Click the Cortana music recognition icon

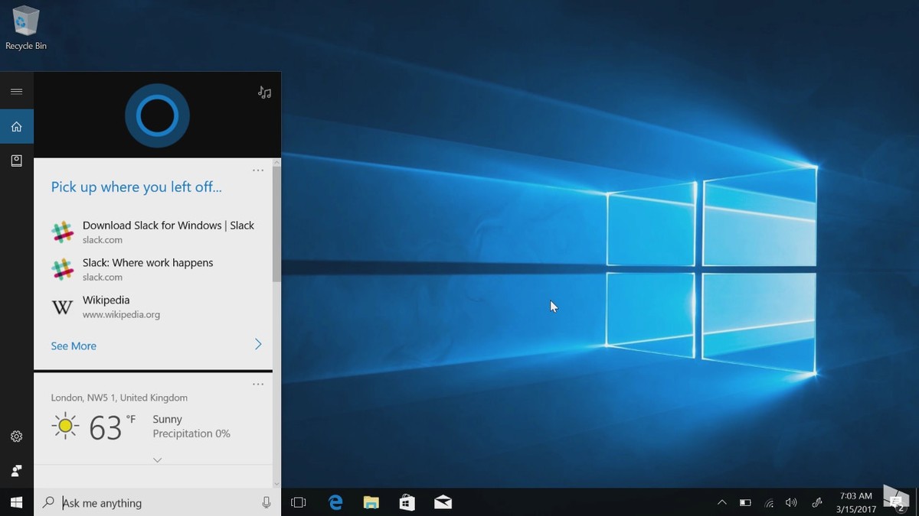pyautogui.click(x=264, y=92)
